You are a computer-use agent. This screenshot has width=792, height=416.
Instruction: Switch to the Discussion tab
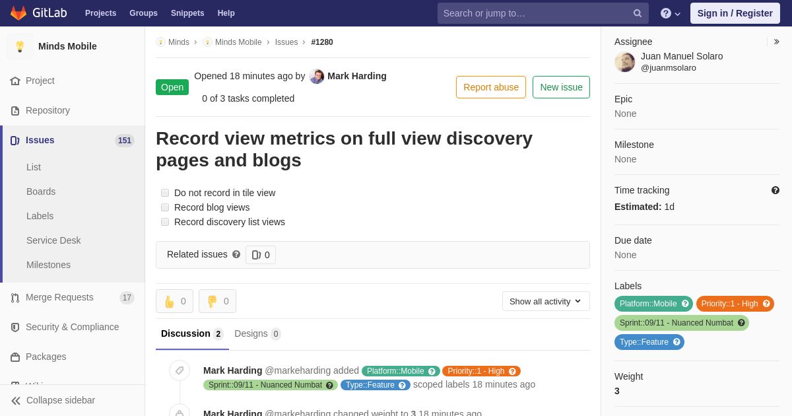coord(192,334)
